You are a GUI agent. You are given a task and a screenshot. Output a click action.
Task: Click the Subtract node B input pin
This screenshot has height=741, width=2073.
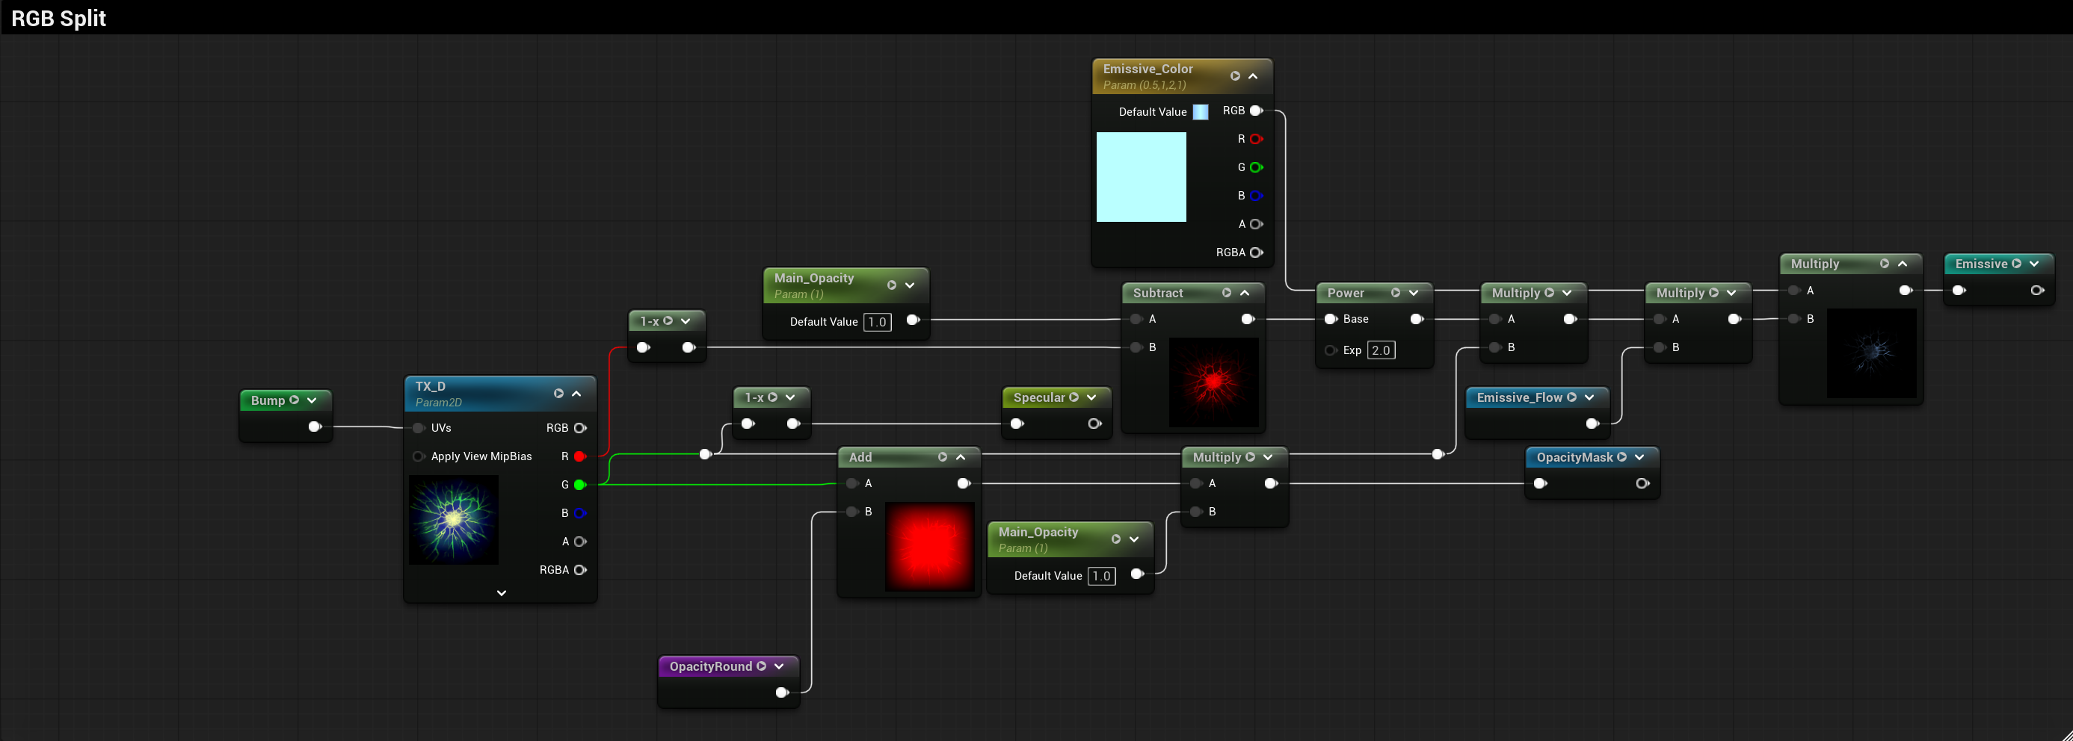[x=1136, y=347]
